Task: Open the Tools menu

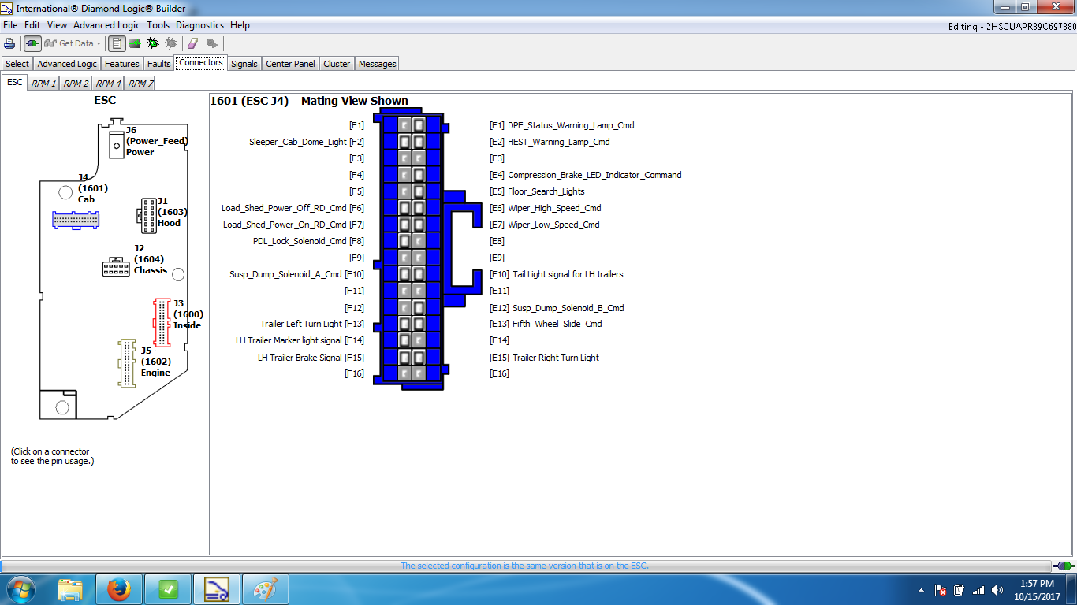Action: [x=158, y=25]
